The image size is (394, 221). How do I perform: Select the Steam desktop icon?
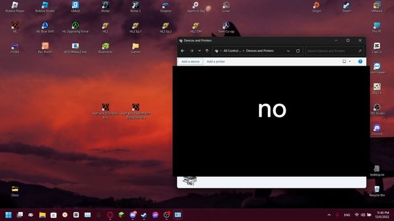click(347, 7)
